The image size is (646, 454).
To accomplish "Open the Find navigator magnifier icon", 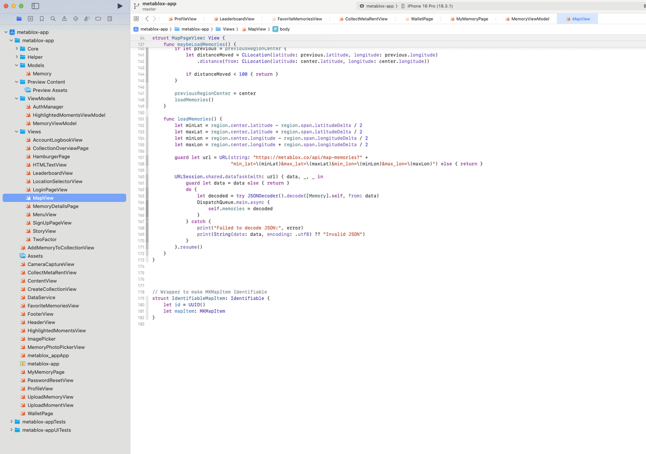I will point(53,19).
